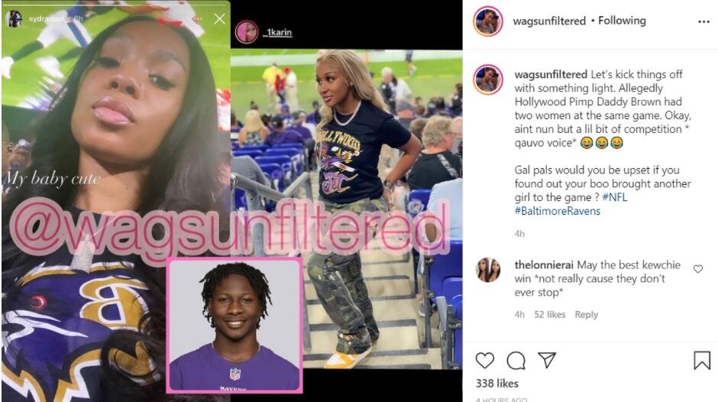Click wagsunfiltered avatar beside the caption

pyautogui.click(x=487, y=79)
